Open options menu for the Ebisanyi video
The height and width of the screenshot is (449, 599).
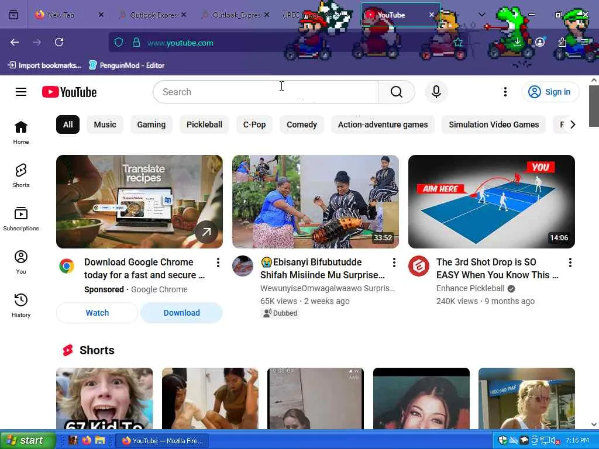(394, 263)
